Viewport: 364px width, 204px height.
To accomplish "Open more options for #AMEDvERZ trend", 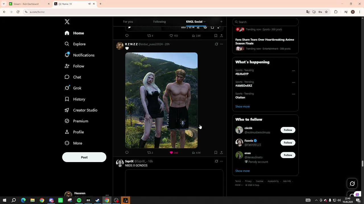I will click(293, 82).
